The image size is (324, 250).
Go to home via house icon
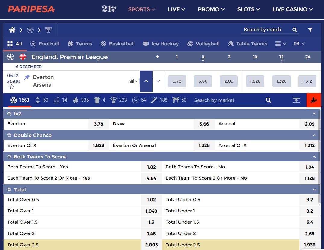point(12,30)
